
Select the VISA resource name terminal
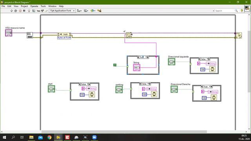(9, 33)
